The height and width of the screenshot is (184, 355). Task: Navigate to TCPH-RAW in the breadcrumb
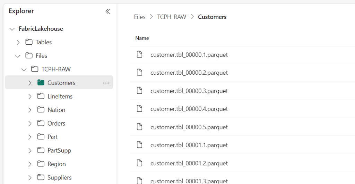coord(172,17)
